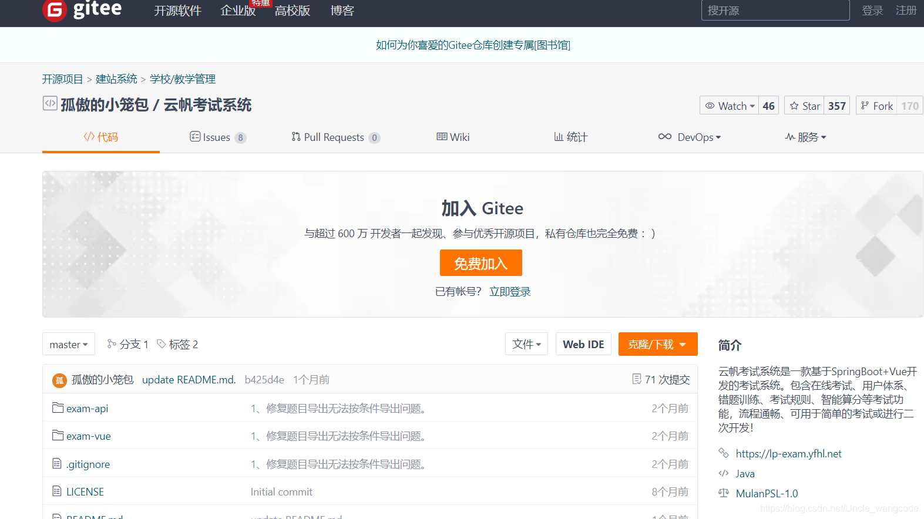The image size is (924, 519).
Task: Click the license scale icon beside MulanPSL-1.0
Action: click(724, 493)
